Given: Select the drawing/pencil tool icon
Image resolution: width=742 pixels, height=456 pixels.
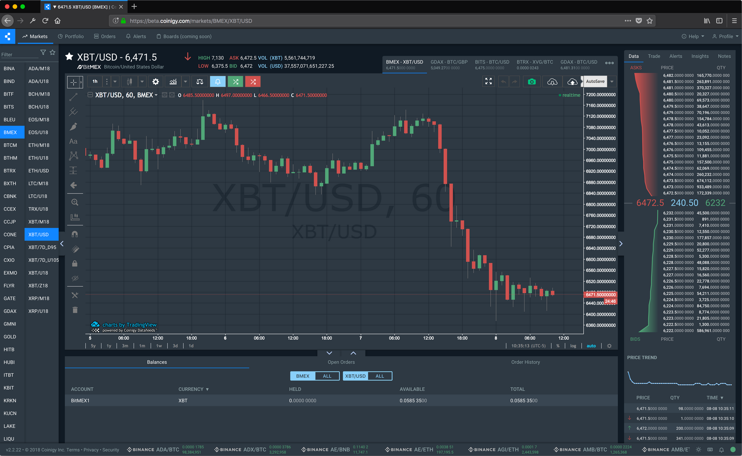Looking at the screenshot, I should (74, 126).
